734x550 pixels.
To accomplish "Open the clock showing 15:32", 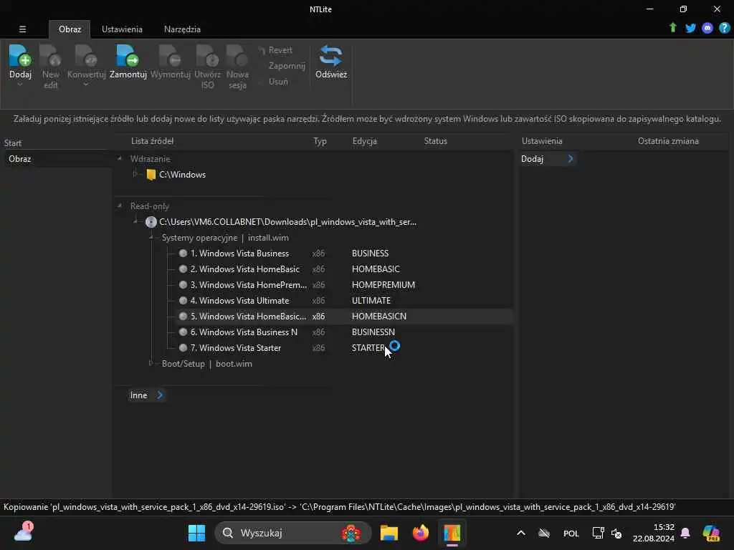I will coord(654,533).
